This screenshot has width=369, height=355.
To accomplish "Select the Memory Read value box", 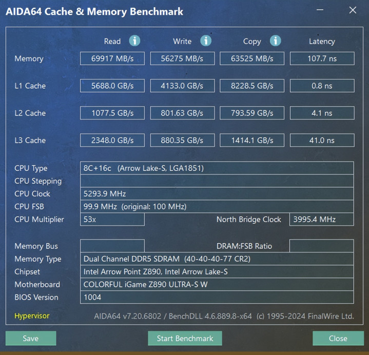I will (x=112, y=58).
